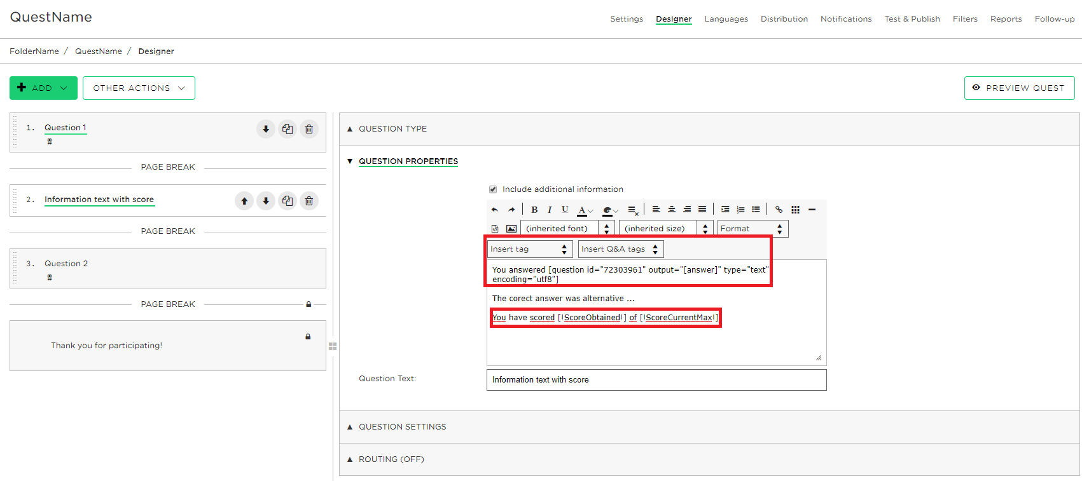1082x481 pixels.
Task: Navigate to QuestName breadcrumb
Action: [x=99, y=51]
